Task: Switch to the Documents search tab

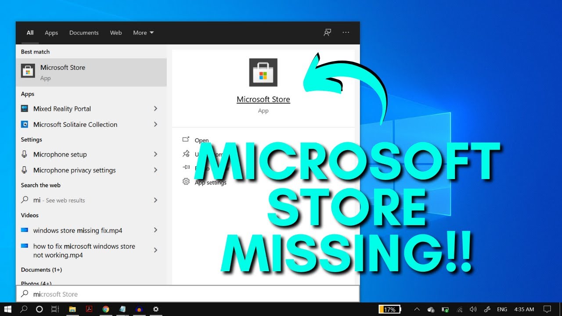Action: (x=84, y=32)
